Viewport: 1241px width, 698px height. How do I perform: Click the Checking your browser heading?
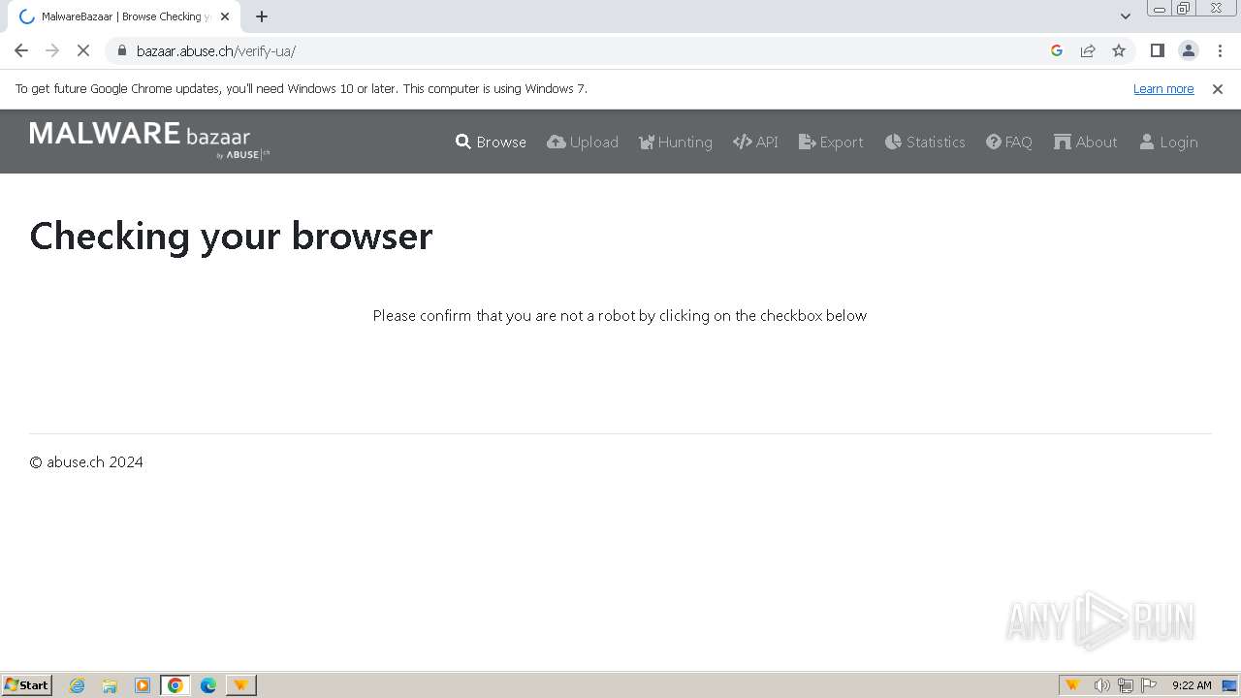pos(231,236)
